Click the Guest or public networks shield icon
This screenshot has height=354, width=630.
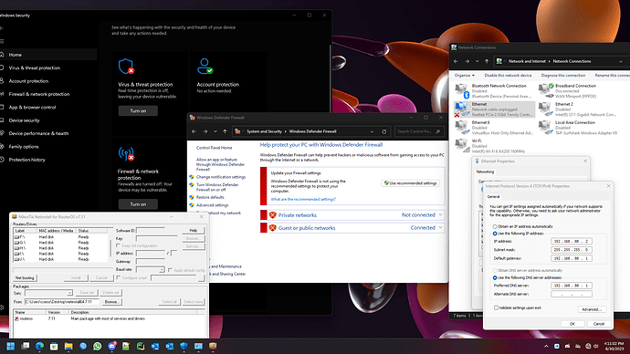tap(272, 228)
